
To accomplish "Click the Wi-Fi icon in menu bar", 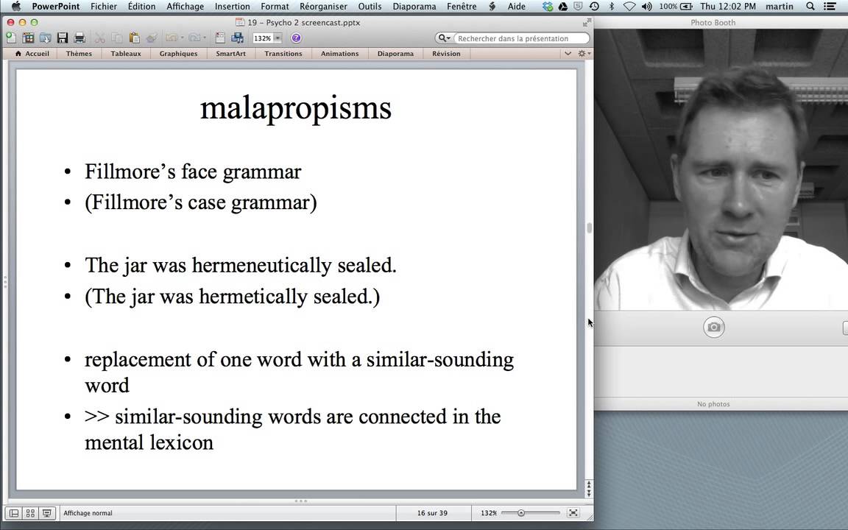I will pyautogui.click(x=629, y=7).
